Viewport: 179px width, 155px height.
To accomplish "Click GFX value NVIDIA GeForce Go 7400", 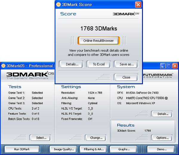I will [x=142, y=93].
